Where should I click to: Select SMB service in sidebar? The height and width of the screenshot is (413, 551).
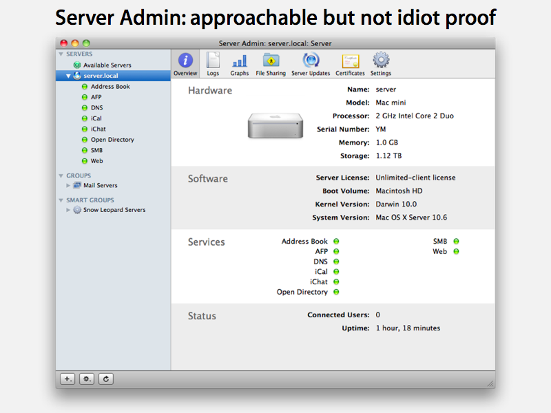tap(96, 150)
